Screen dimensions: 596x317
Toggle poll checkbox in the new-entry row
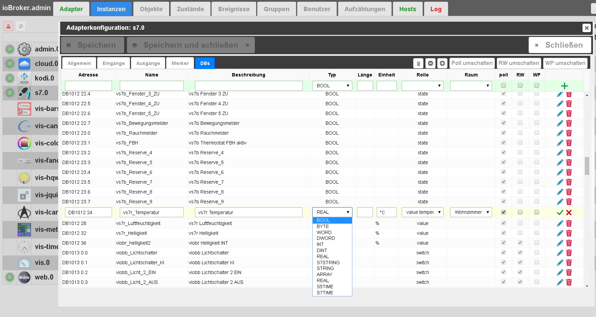(504, 85)
